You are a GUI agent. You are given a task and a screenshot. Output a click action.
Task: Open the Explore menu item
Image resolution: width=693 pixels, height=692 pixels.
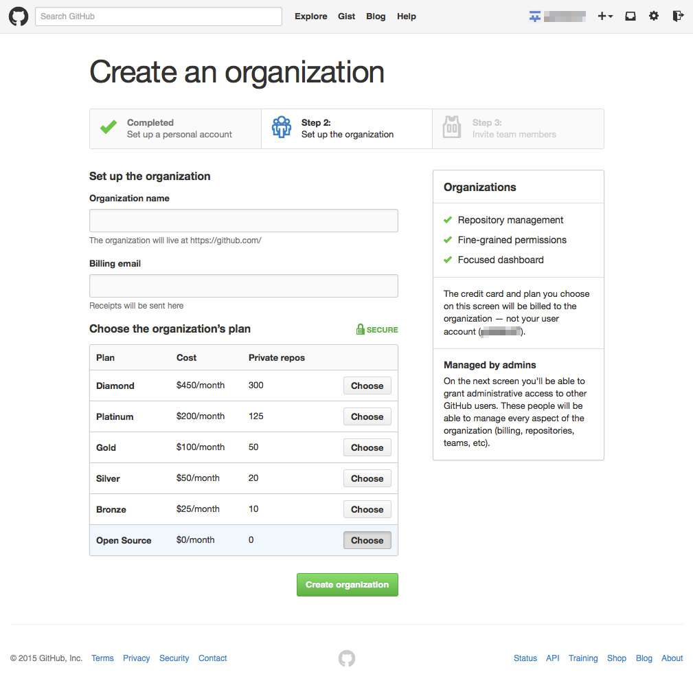[310, 16]
